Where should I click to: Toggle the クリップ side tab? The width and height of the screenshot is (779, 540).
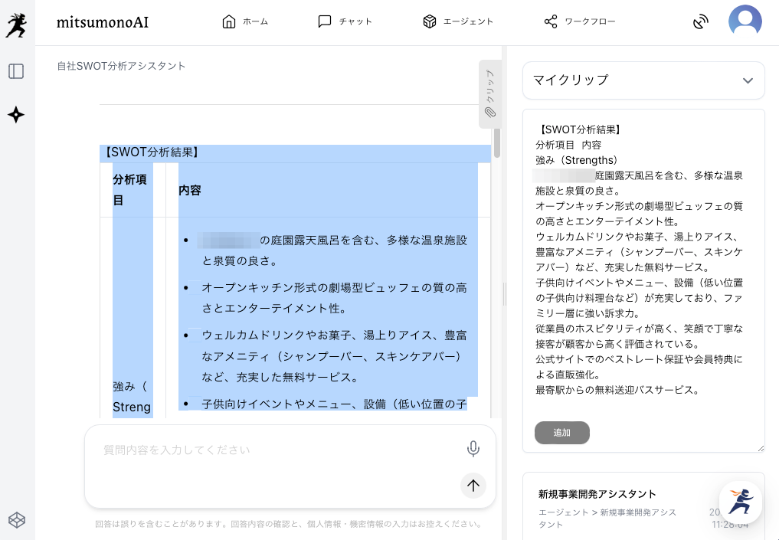[x=489, y=93]
